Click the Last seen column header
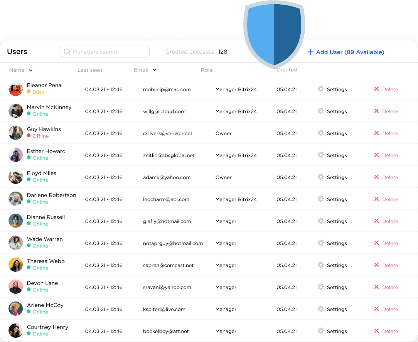The height and width of the screenshot is (342, 418). (x=90, y=70)
